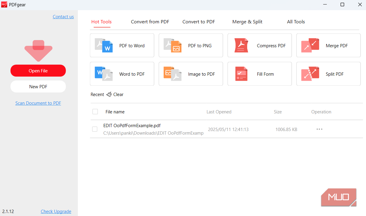Click the broom icon to clear recents

(x=109, y=94)
